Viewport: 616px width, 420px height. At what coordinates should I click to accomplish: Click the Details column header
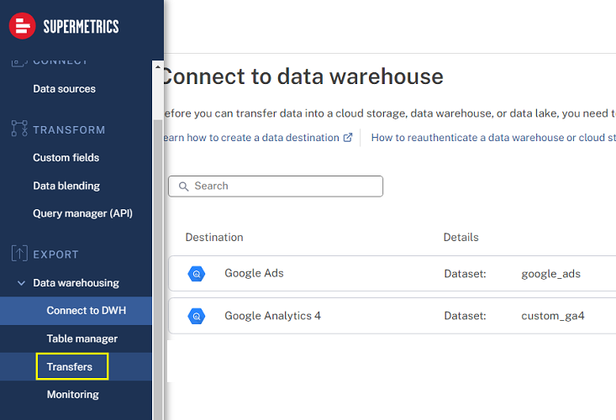pos(461,237)
